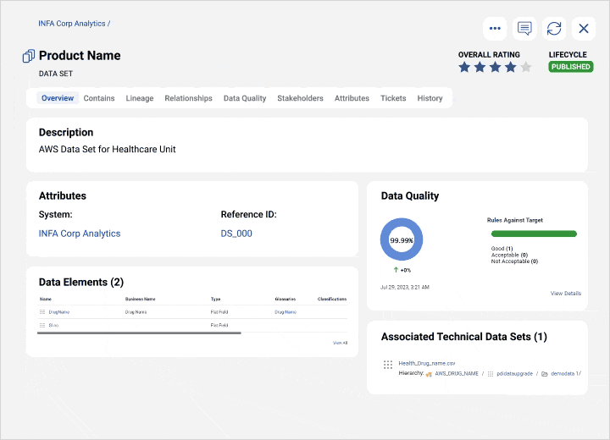Click the Sl.no row field icon
This screenshot has width=610, height=440.
42,325
